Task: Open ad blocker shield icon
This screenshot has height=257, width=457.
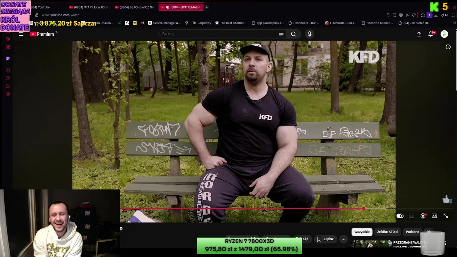Action: point(401,15)
